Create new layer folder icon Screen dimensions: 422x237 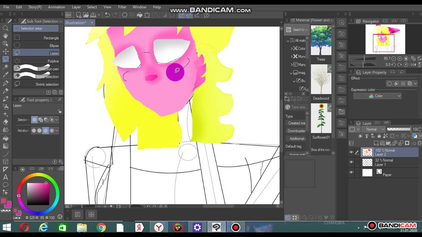tap(388, 143)
